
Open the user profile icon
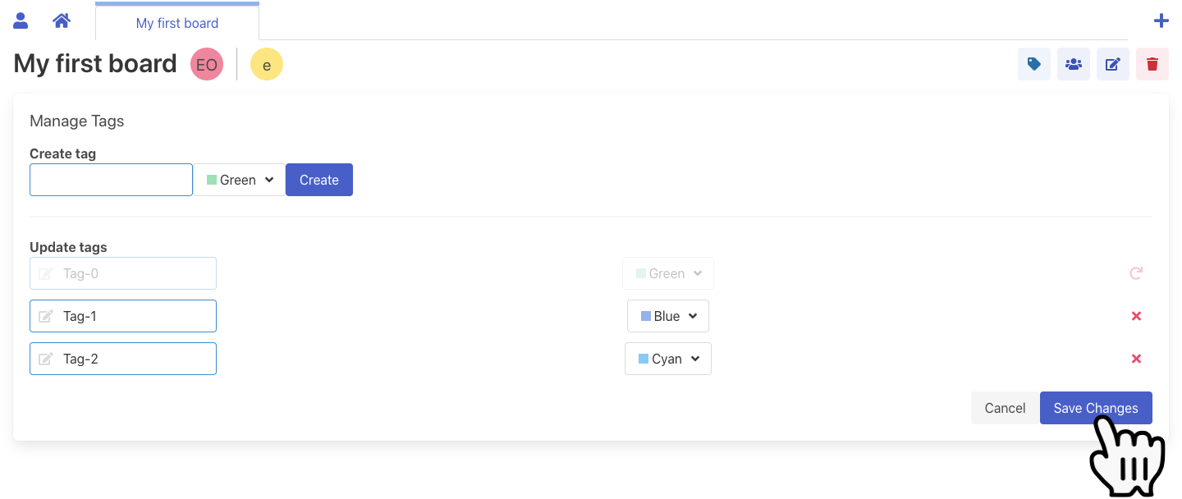click(x=21, y=21)
